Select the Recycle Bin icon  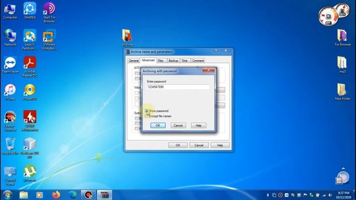(10, 146)
